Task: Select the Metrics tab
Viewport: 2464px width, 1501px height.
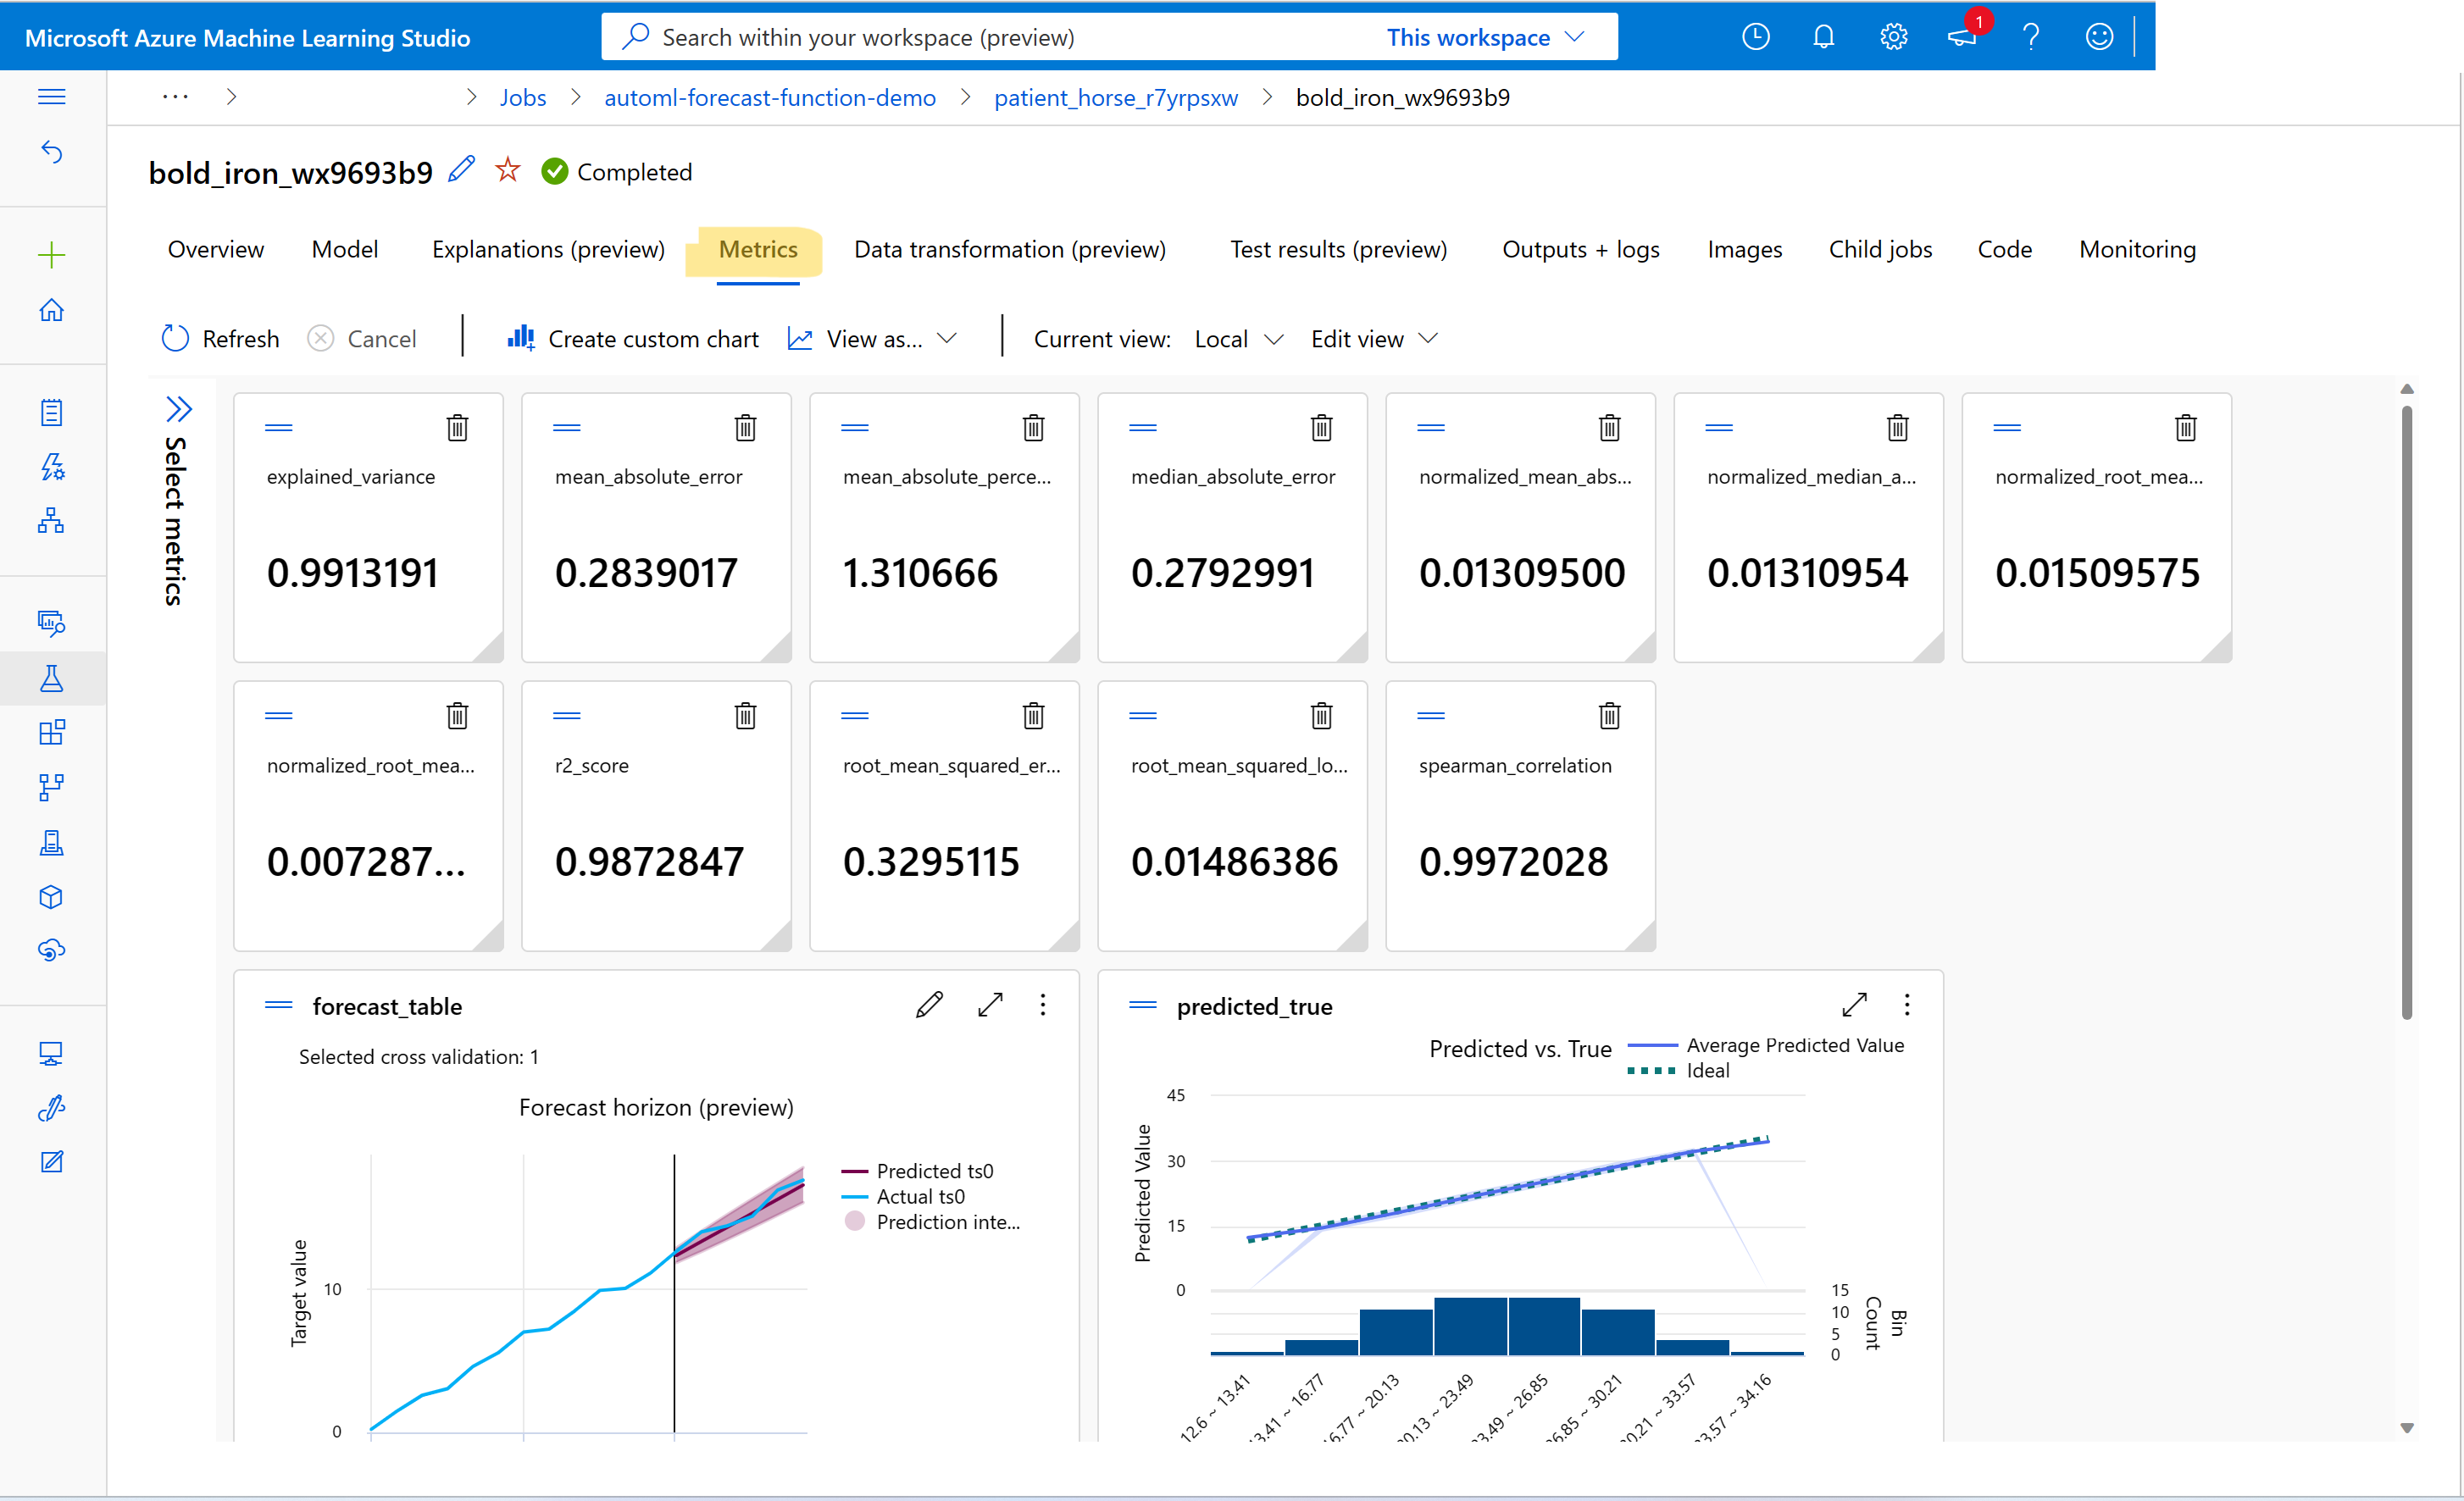Action: tap(757, 248)
